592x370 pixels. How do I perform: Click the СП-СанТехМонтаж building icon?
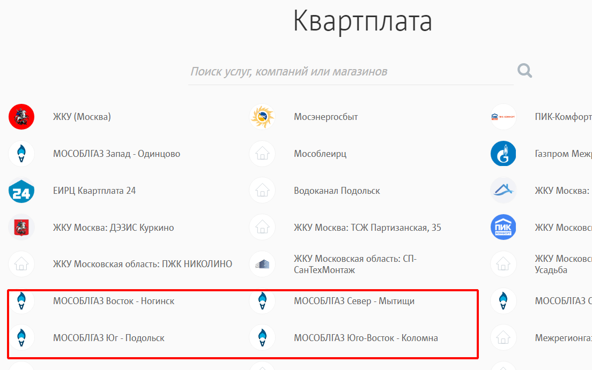(262, 264)
